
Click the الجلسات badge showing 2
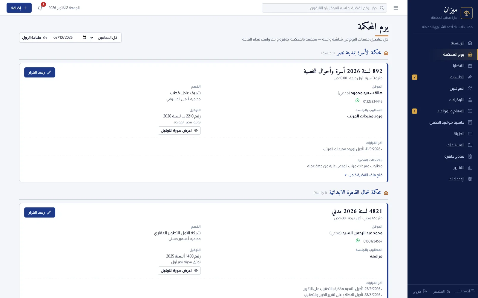[414, 77]
